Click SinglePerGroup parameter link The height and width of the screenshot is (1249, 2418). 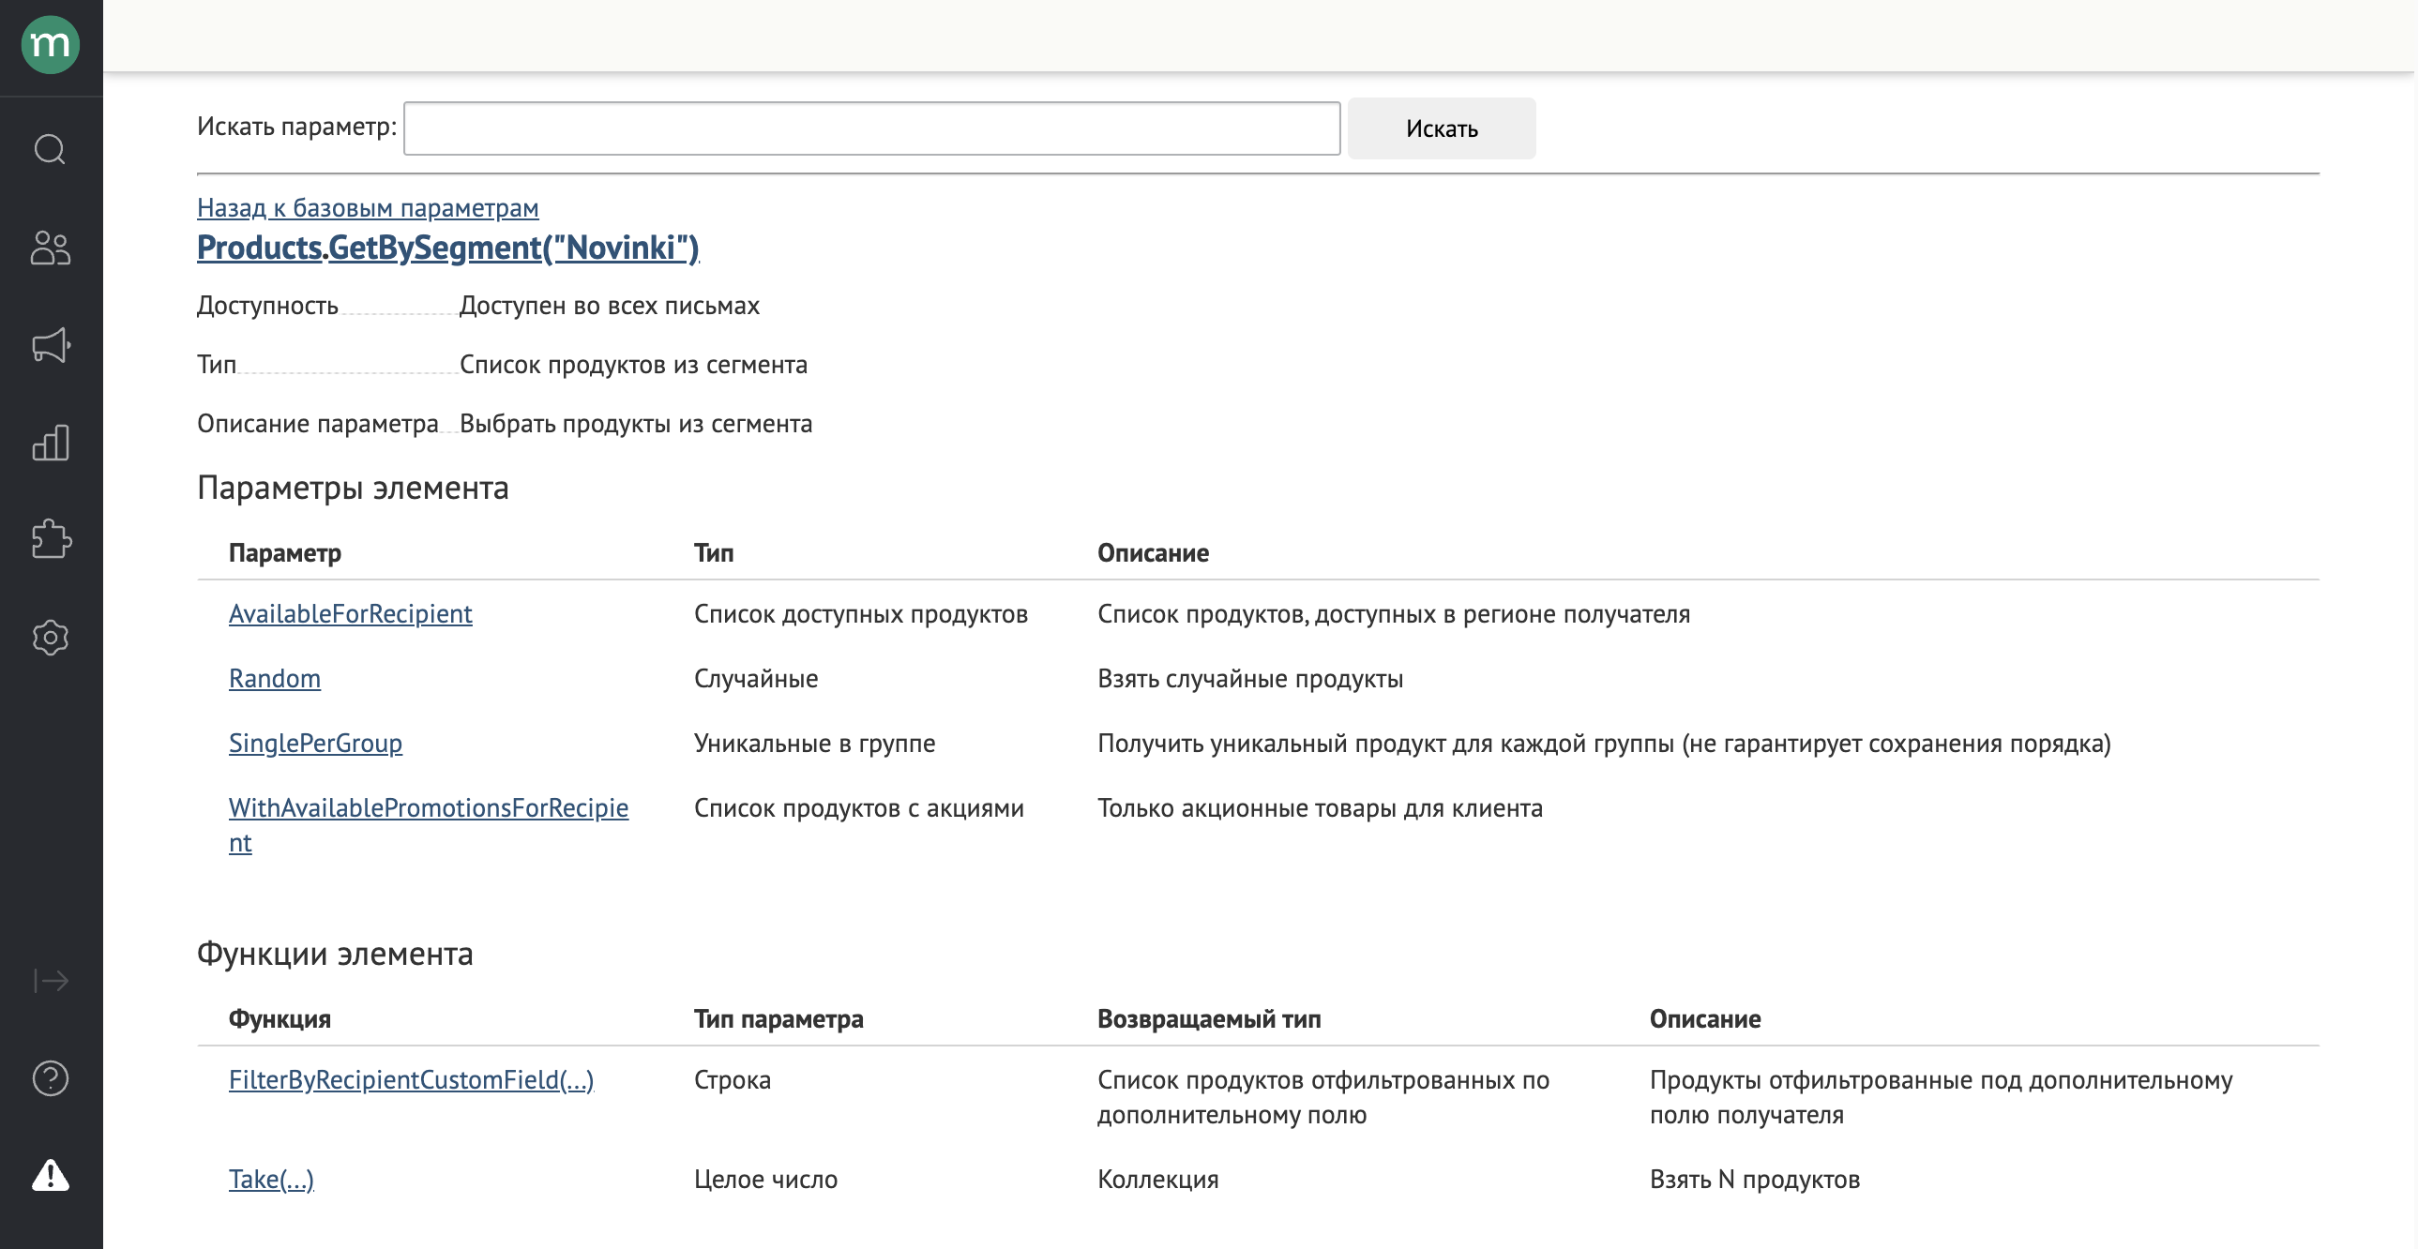tap(314, 743)
